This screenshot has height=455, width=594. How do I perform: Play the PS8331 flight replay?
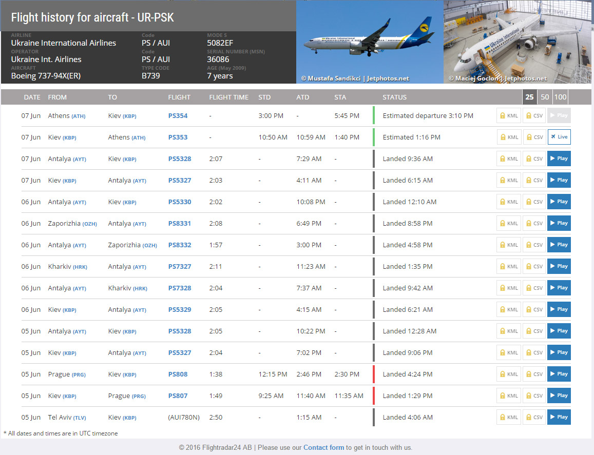pos(559,223)
